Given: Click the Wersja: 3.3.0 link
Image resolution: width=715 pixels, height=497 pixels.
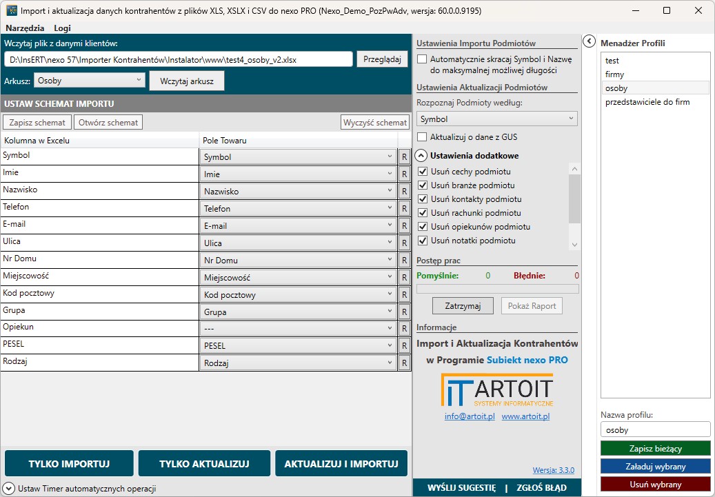Looking at the screenshot, I should [554, 470].
